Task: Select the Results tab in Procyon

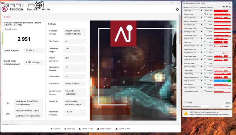Action: [x=46, y=9]
